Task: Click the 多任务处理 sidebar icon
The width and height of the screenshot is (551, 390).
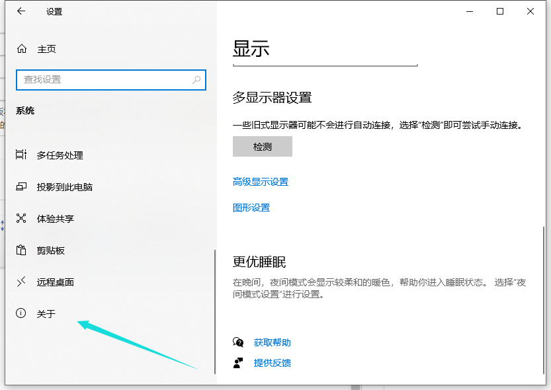Action: pyautogui.click(x=21, y=155)
